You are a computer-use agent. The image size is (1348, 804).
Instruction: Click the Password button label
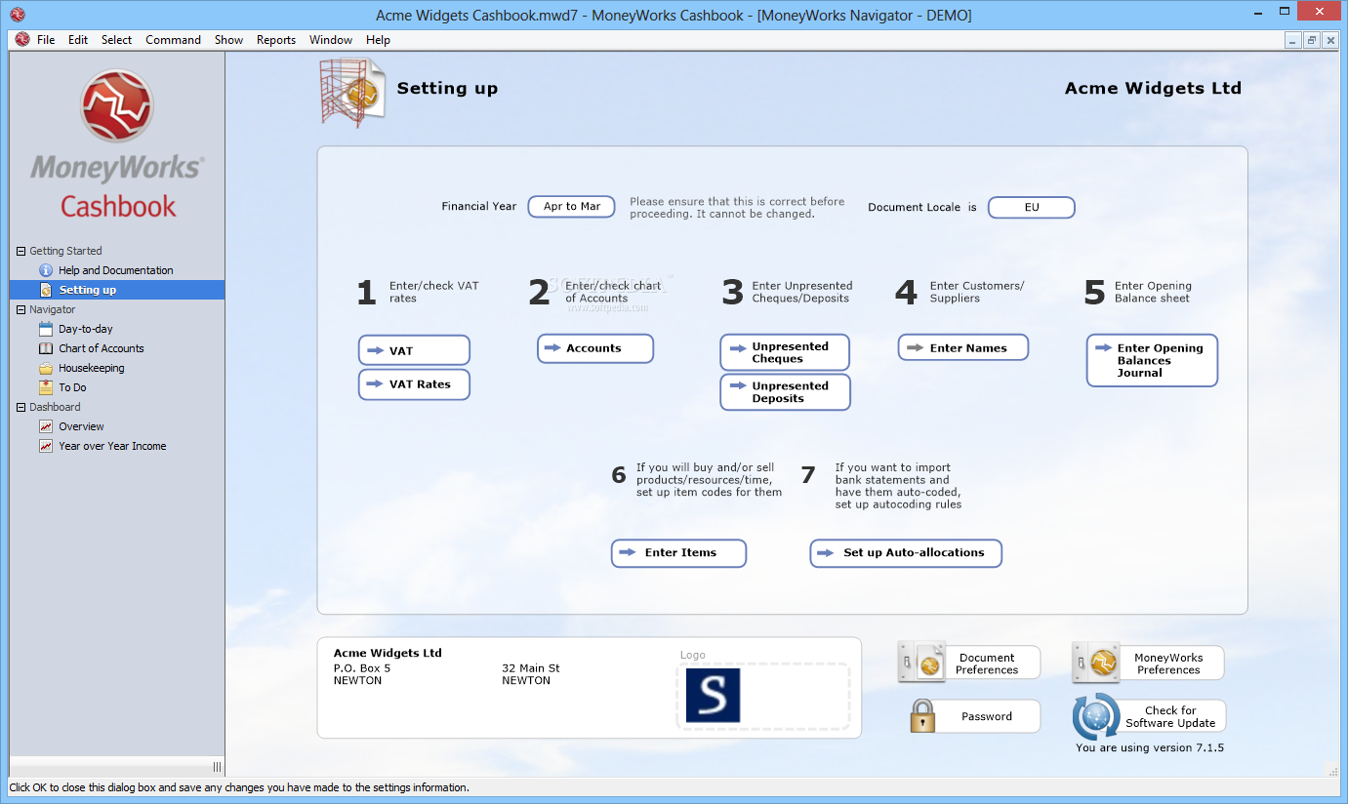987,716
